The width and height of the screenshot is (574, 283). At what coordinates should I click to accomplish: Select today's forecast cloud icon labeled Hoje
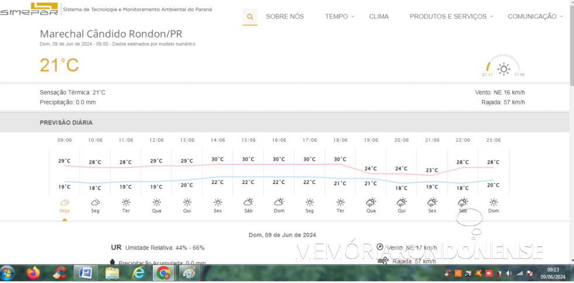click(64, 202)
